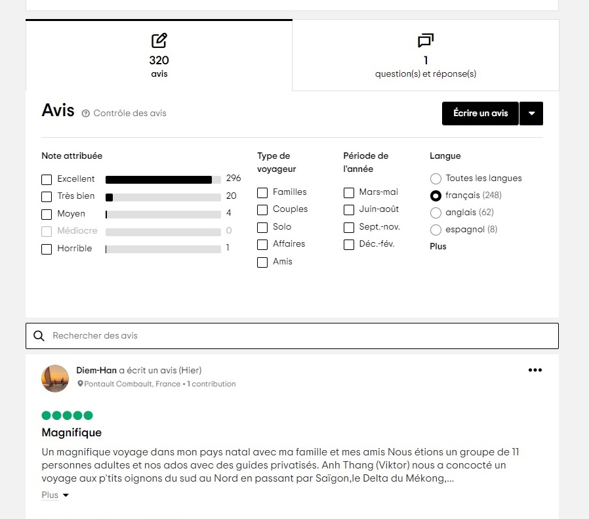The height and width of the screenshot is (519, 589).
Task: Show more languages via Plus
Action: point(438,247)
